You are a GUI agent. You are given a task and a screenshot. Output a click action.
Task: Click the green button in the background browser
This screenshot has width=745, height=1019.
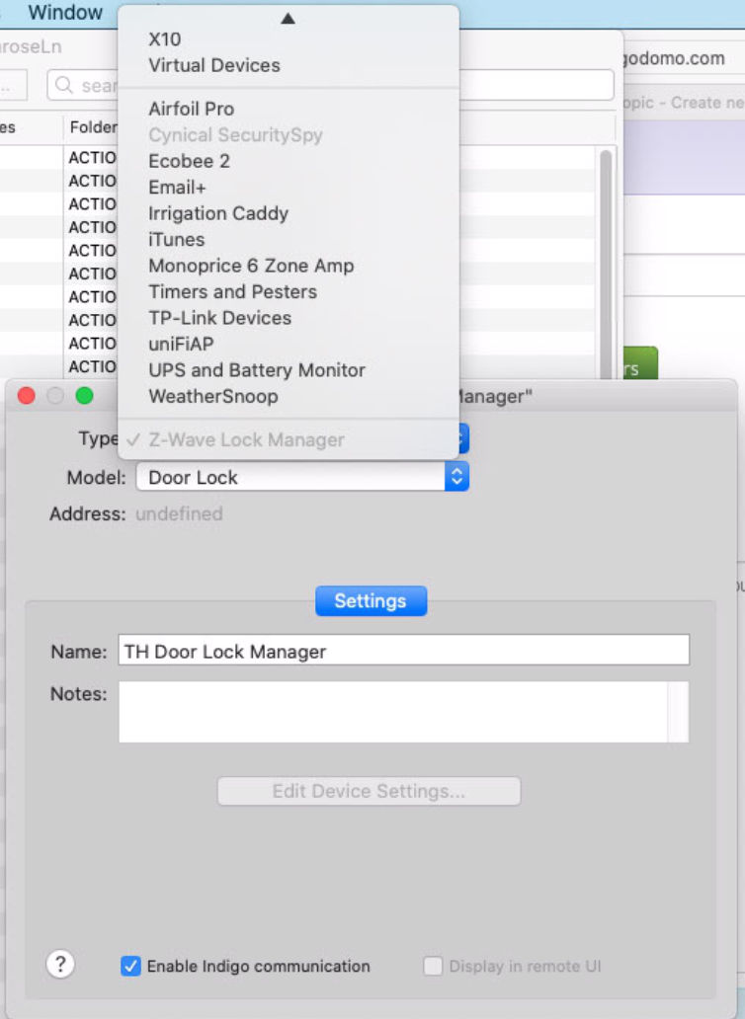tap(641, 364)
